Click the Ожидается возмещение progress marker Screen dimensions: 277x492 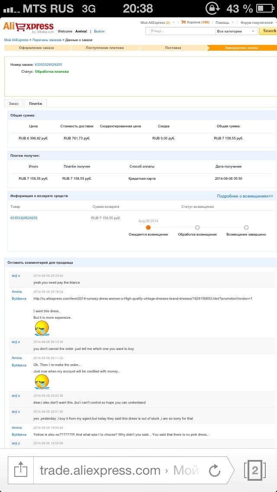click(x=148, y=227)
